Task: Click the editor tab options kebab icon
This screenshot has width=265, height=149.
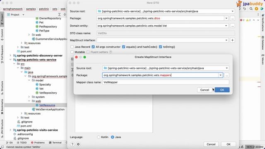Action: tap(258, 15)
